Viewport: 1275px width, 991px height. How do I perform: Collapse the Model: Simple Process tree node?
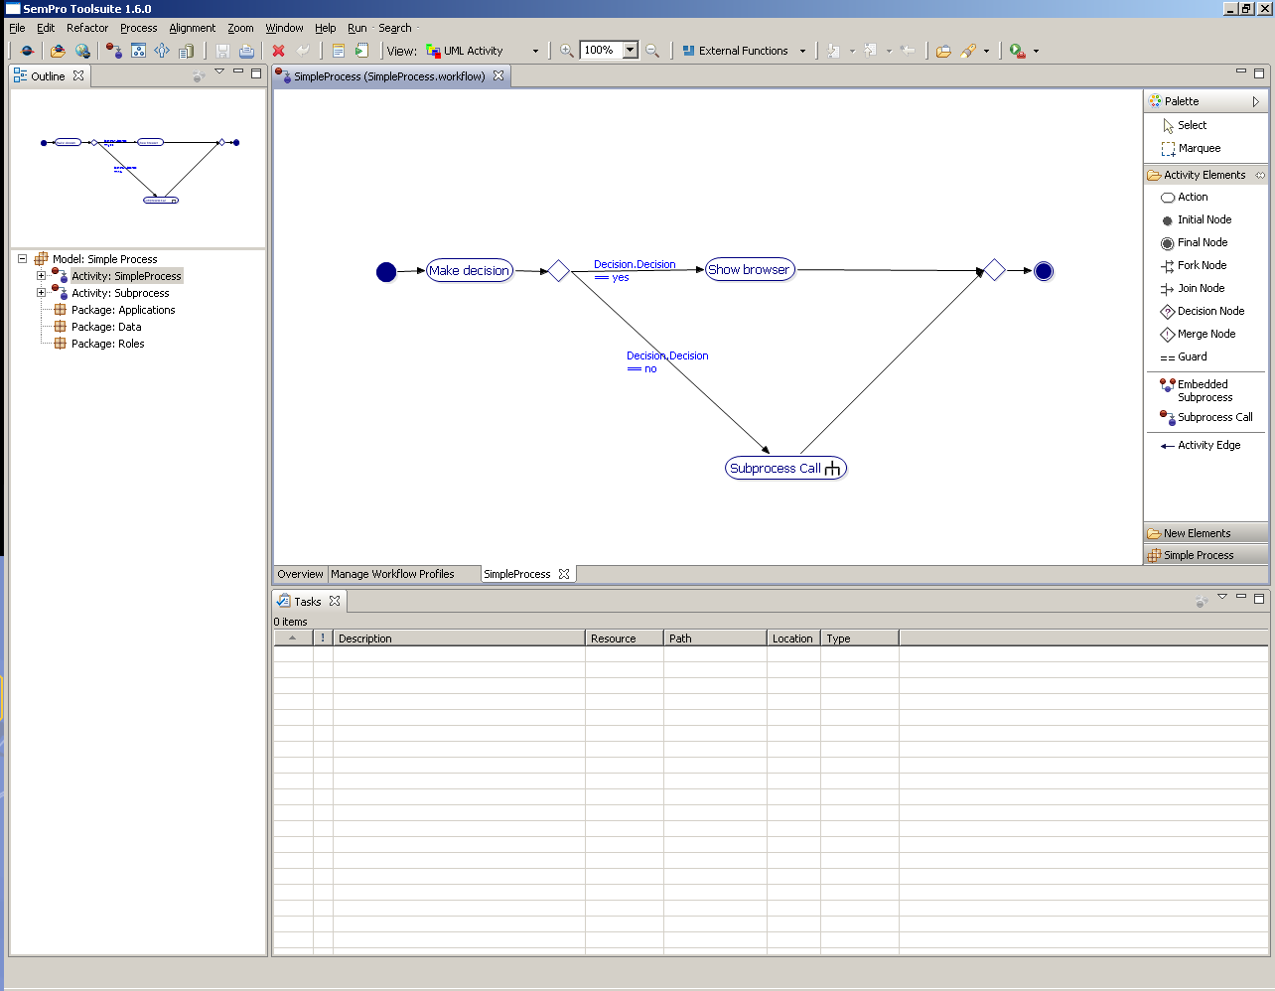(x=22, y=259)
